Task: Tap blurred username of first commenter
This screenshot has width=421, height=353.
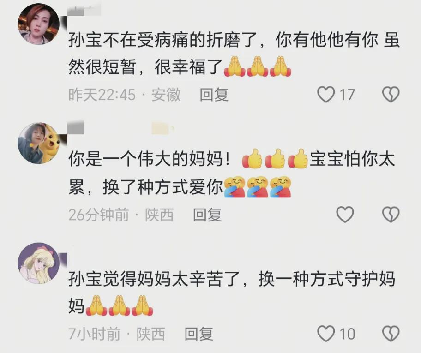Action: pos(84,11)
